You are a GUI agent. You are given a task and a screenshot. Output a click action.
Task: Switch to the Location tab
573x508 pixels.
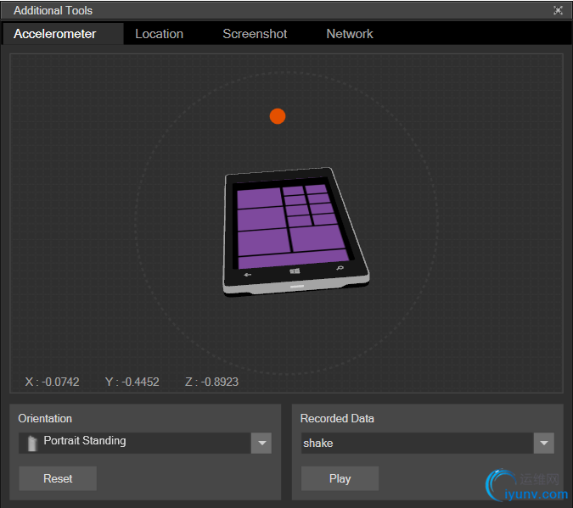(x=160, y=34)
